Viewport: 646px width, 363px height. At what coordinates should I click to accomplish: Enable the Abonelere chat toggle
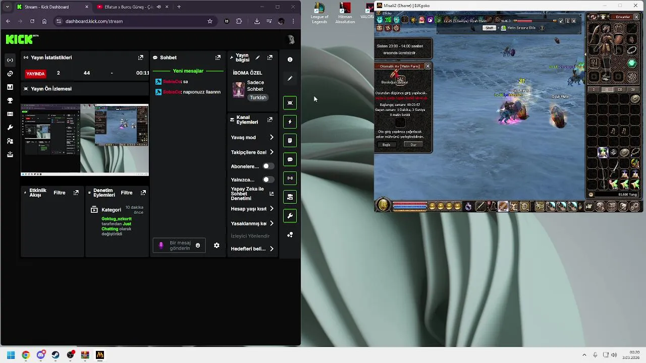(x=268, y=166)
